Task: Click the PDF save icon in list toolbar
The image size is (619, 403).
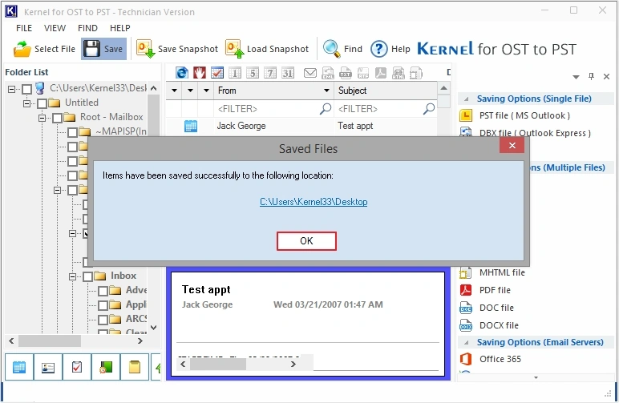Action: (381, 73)
